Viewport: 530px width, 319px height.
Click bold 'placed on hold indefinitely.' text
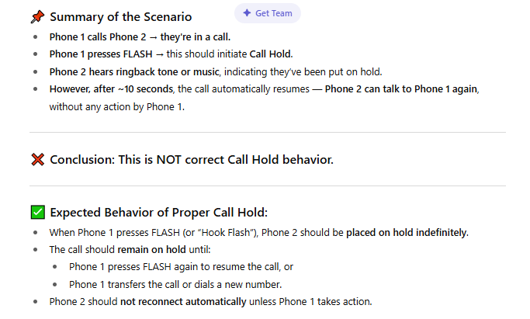point(407,233)
